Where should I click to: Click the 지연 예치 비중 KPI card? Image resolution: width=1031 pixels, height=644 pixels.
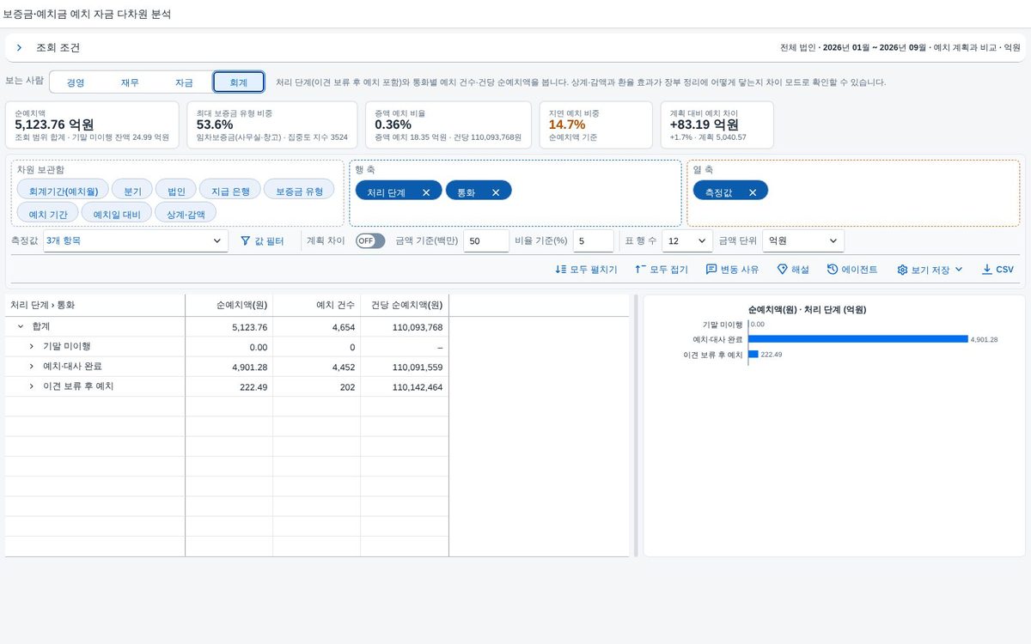[x=598, y=125]
